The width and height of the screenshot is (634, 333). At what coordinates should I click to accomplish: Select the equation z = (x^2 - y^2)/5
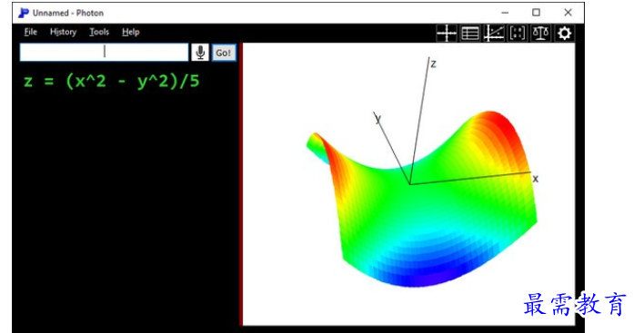(x=112, y=82)
